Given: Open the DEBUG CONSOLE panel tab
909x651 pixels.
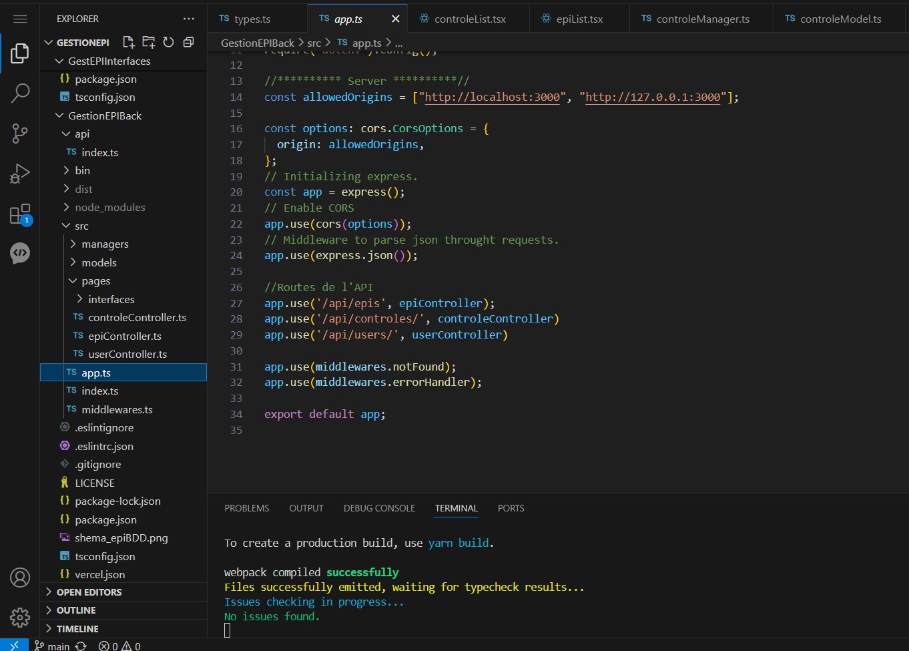Looking at the screenshot, I should (379, 508).
